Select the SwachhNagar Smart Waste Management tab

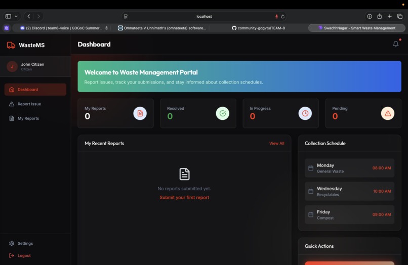coord(357,28)
